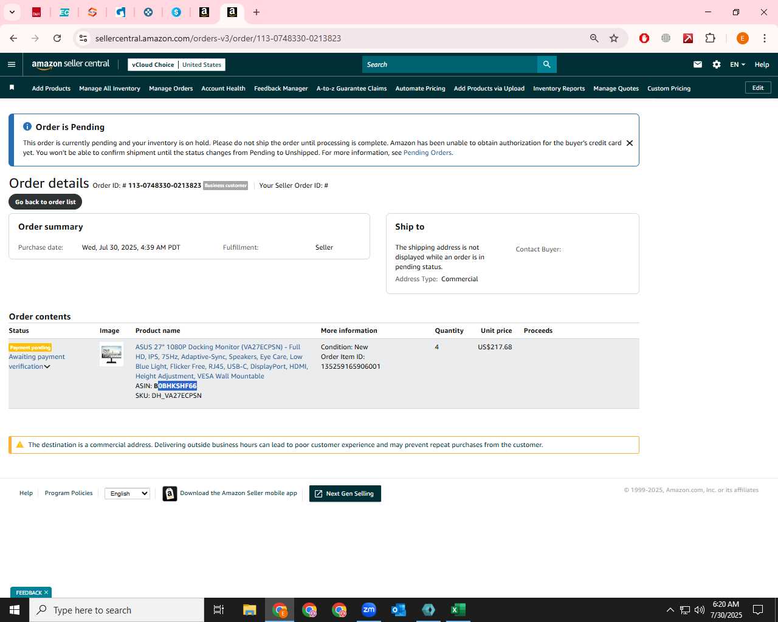
Task: Open Custom Pricing menu item
Action: click(x=669, y=88)
